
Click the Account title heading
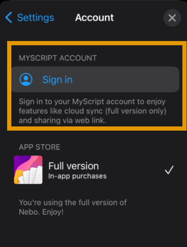(x=94, y=18)
